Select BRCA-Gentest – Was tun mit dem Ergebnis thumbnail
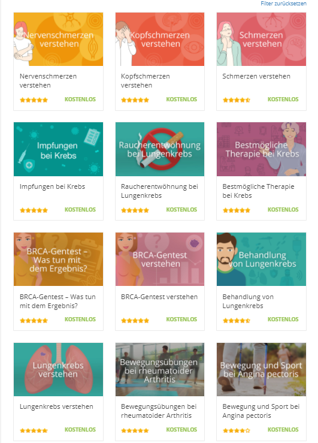This screenshot has height=443, width=318. [59, 259]
